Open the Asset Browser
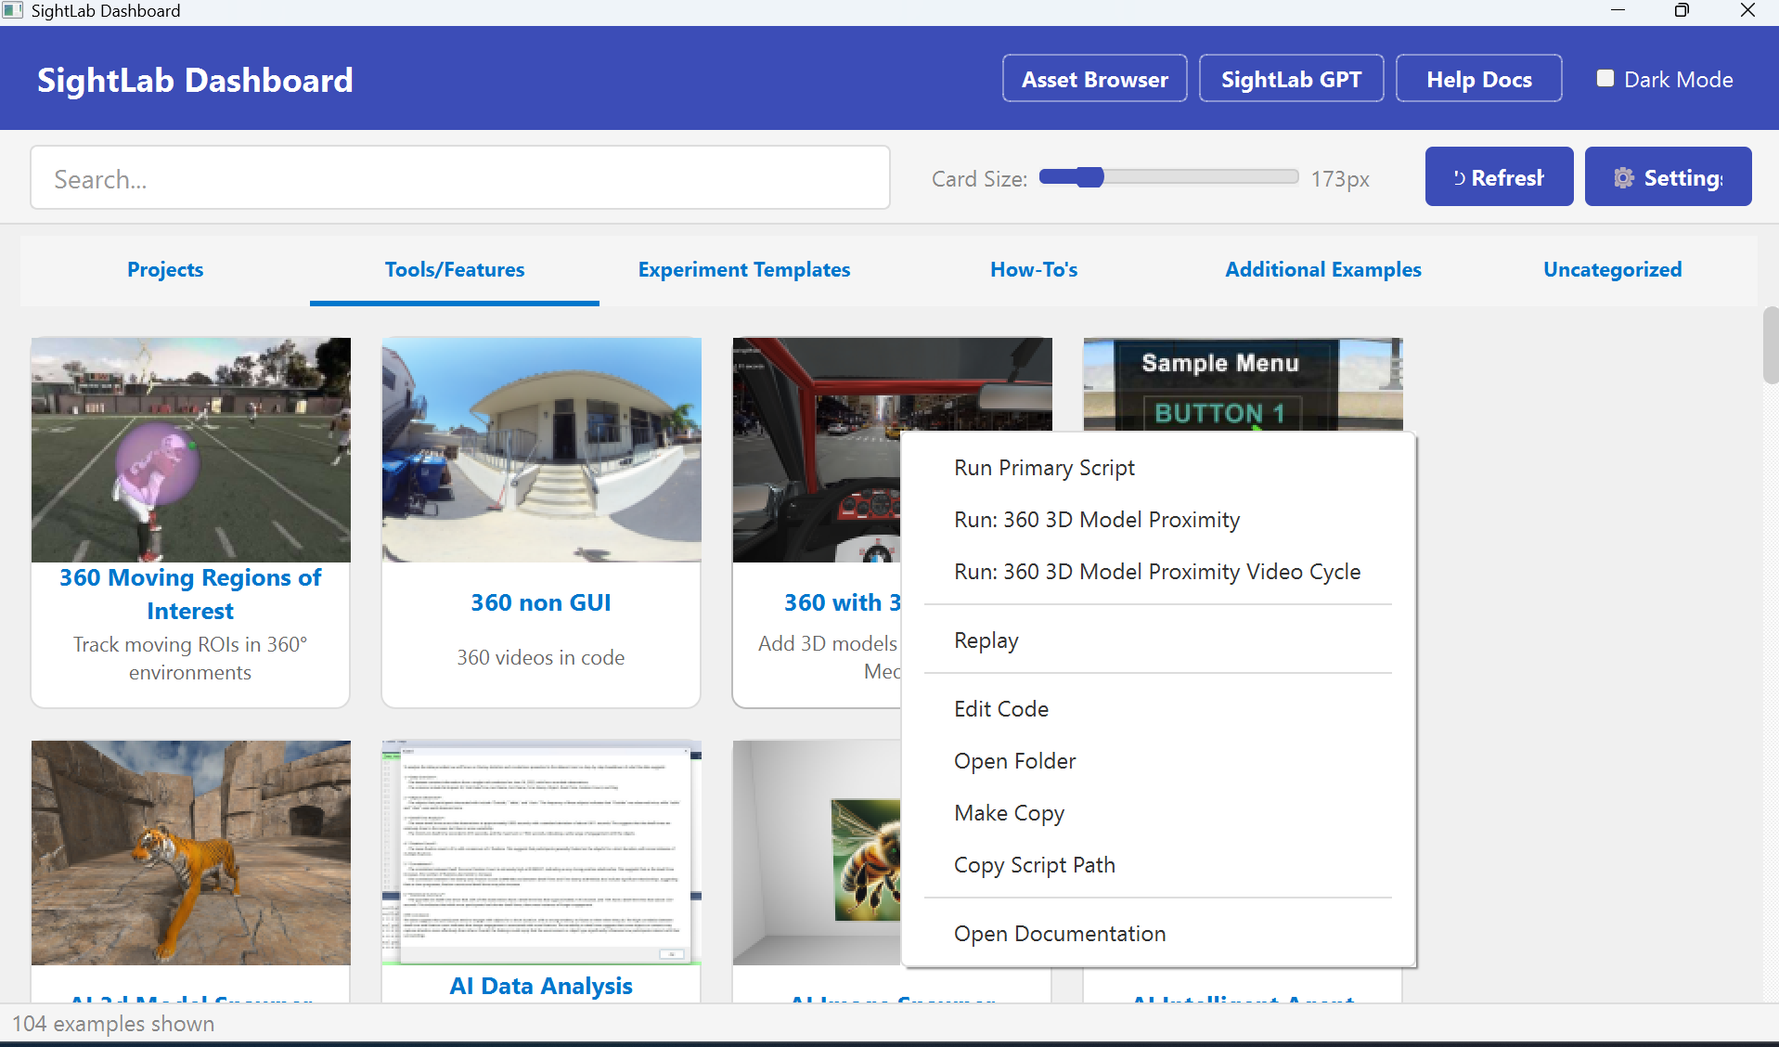Viewport: 1779px width, 1047px height. click(1094, 79)
